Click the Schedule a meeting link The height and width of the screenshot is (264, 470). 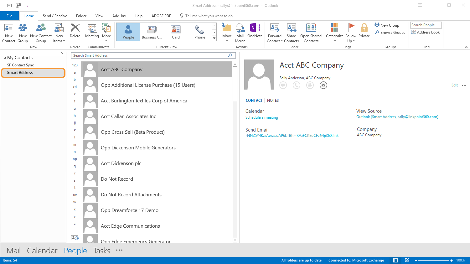(x=262, y=117)
